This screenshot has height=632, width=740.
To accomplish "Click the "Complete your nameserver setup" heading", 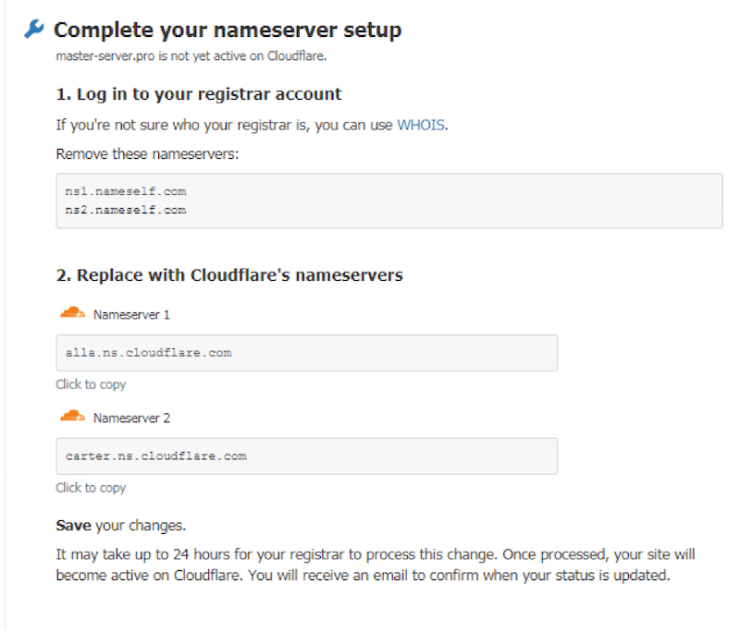I will [228, 30].
